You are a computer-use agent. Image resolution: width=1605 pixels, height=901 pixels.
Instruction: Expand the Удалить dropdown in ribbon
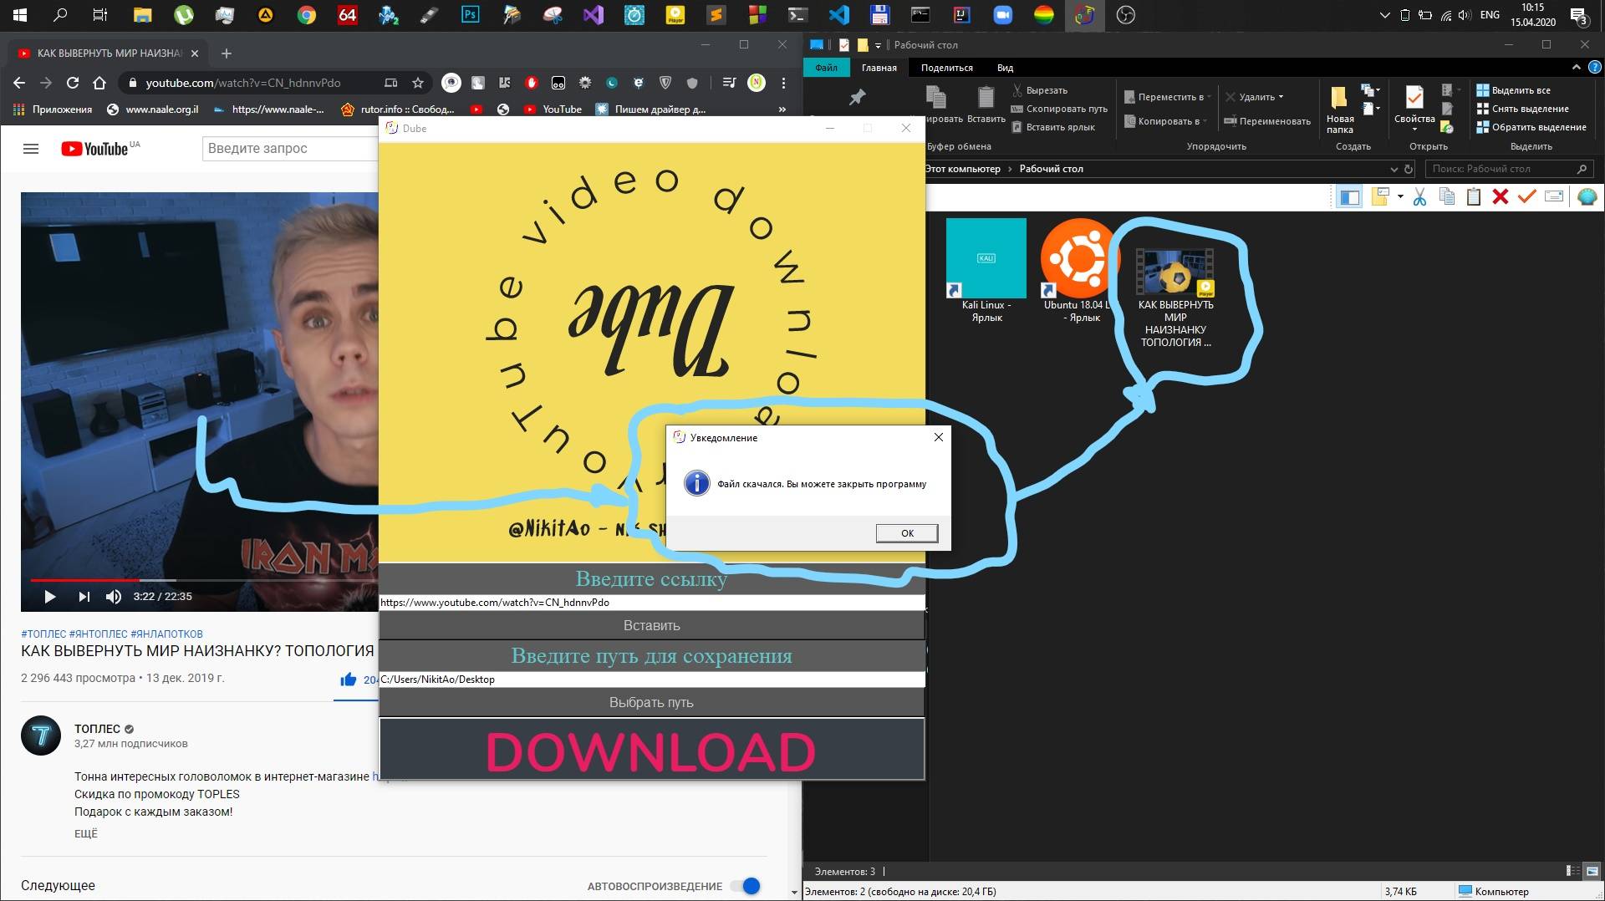1280,97
